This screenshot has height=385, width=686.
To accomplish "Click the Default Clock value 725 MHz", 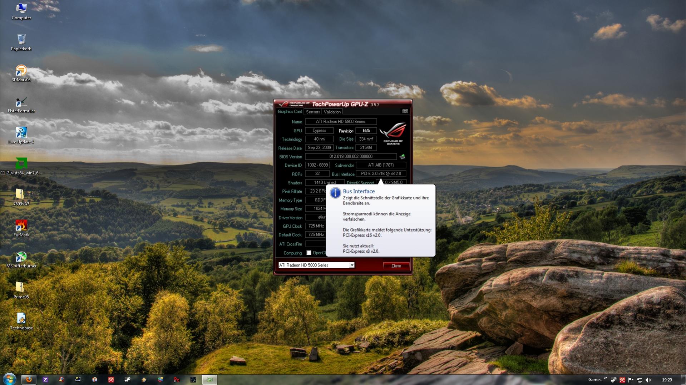I will pos(316,235).
